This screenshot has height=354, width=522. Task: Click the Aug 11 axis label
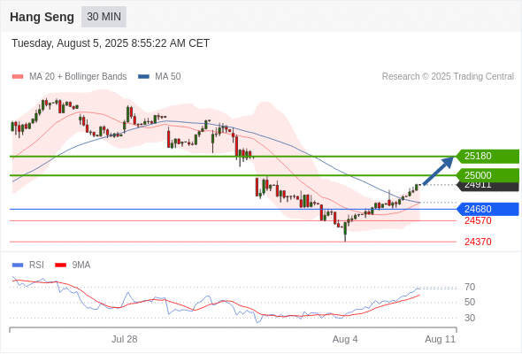tap(440, 339)
